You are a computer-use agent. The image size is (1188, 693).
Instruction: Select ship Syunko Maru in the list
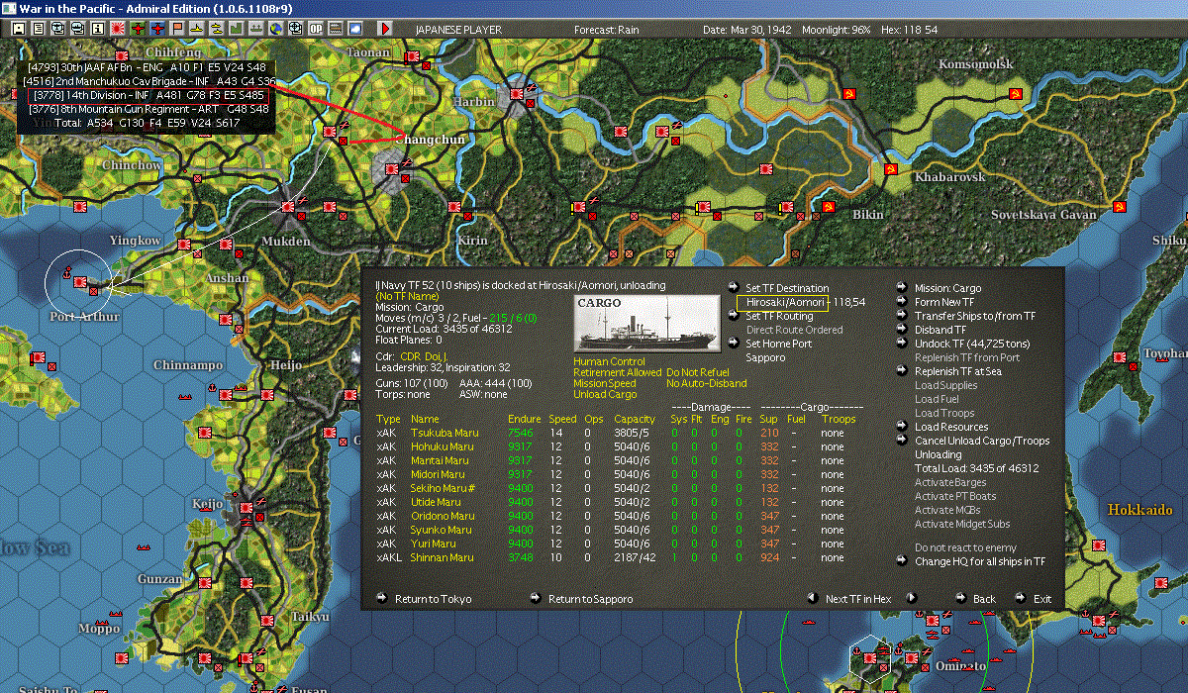tap(441, 530)
